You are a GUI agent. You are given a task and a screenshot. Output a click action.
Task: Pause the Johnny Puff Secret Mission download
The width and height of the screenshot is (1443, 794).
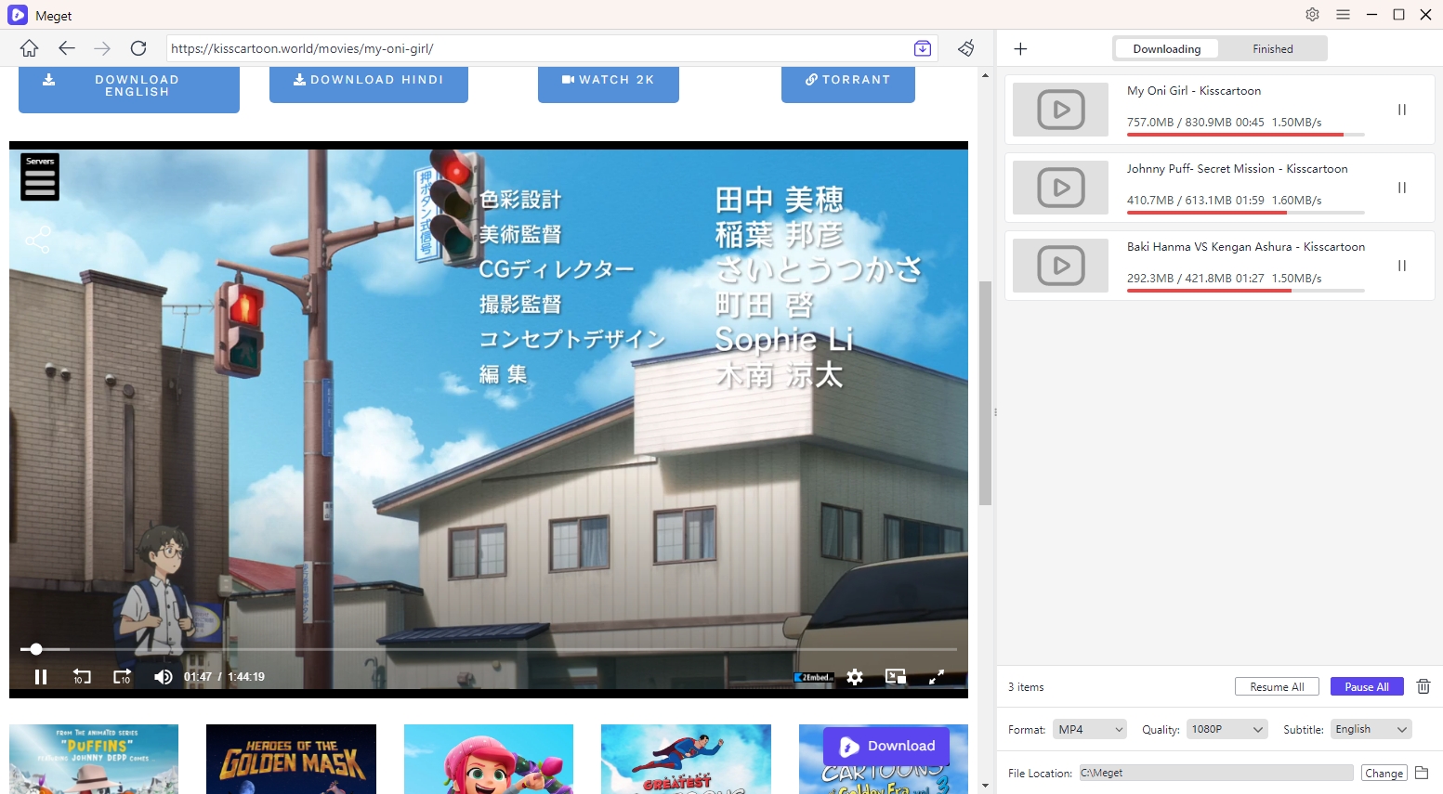[x=1402, y=188]
